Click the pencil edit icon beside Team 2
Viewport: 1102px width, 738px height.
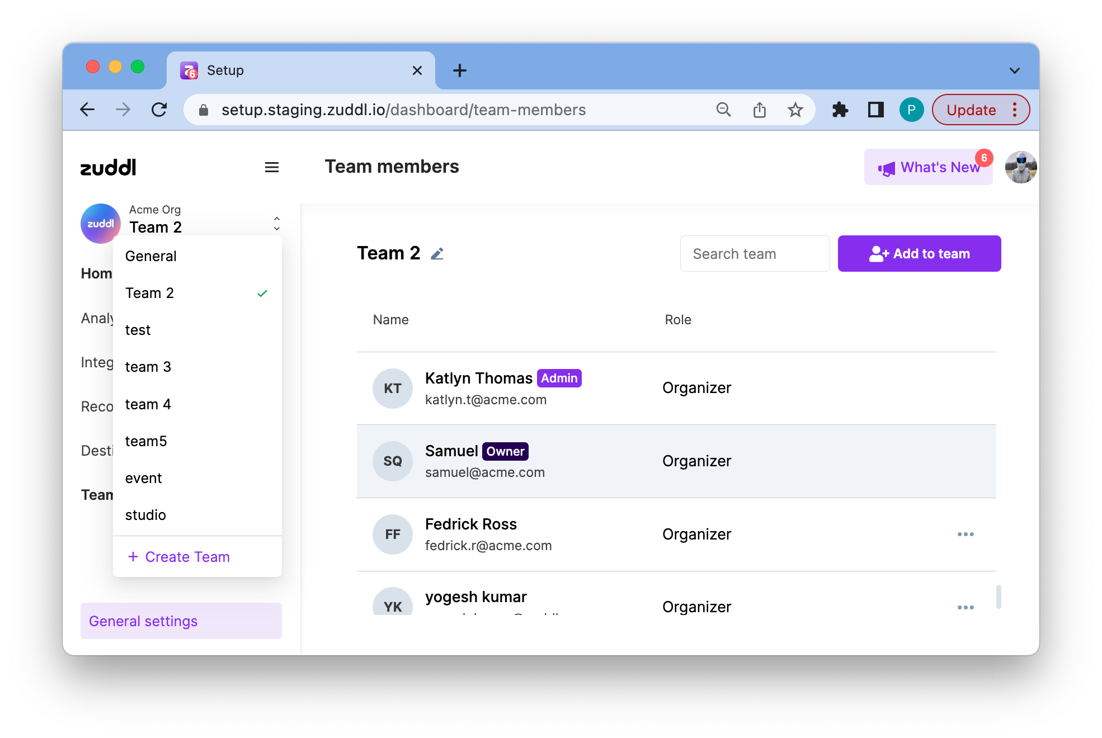tap(437, 254)
